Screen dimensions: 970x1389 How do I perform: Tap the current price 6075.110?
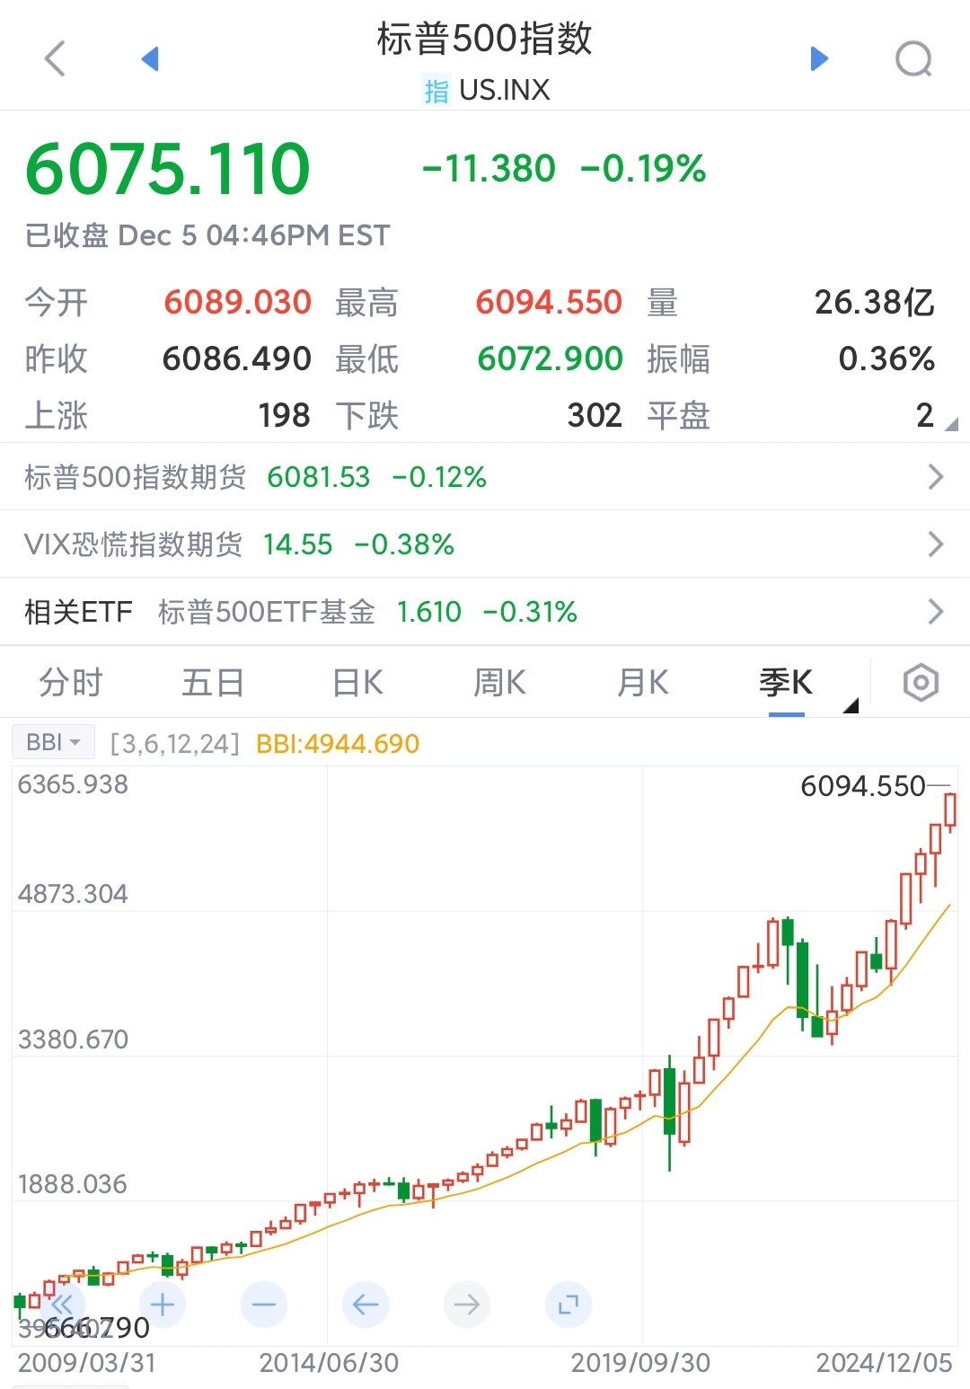(x=168, y=169)
